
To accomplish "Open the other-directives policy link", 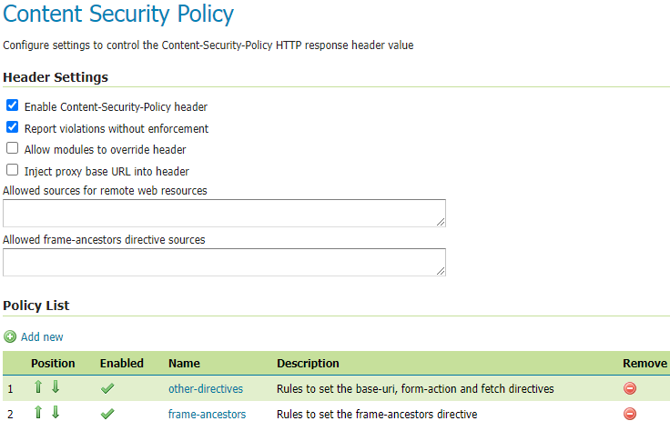I will (206, 389).
